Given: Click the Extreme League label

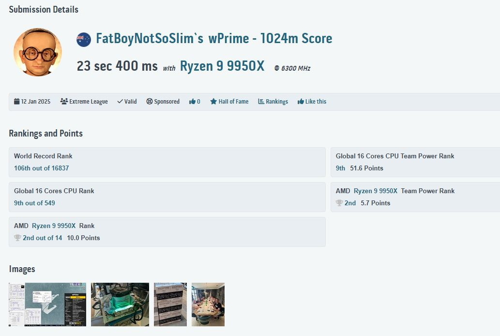Looking at the screenshot, I should tap(88, 102).
